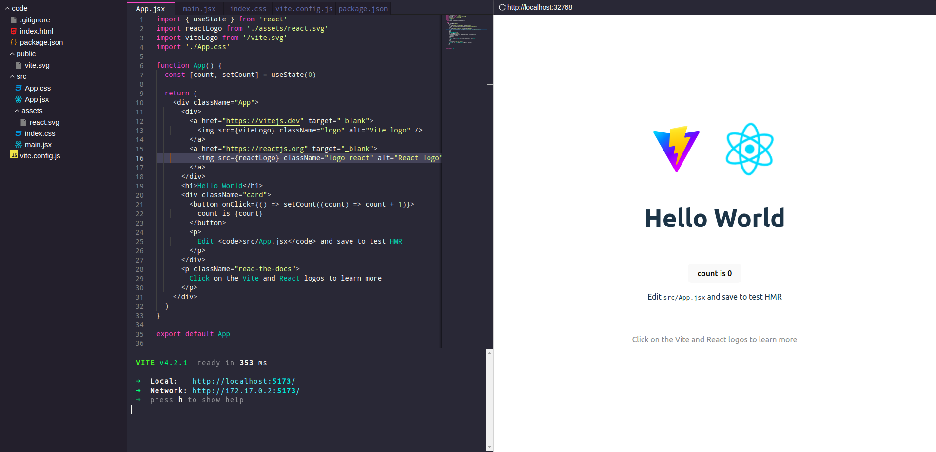
Task: Click the preview URL http://localhost:32768
Action: [x=540, y=7]
